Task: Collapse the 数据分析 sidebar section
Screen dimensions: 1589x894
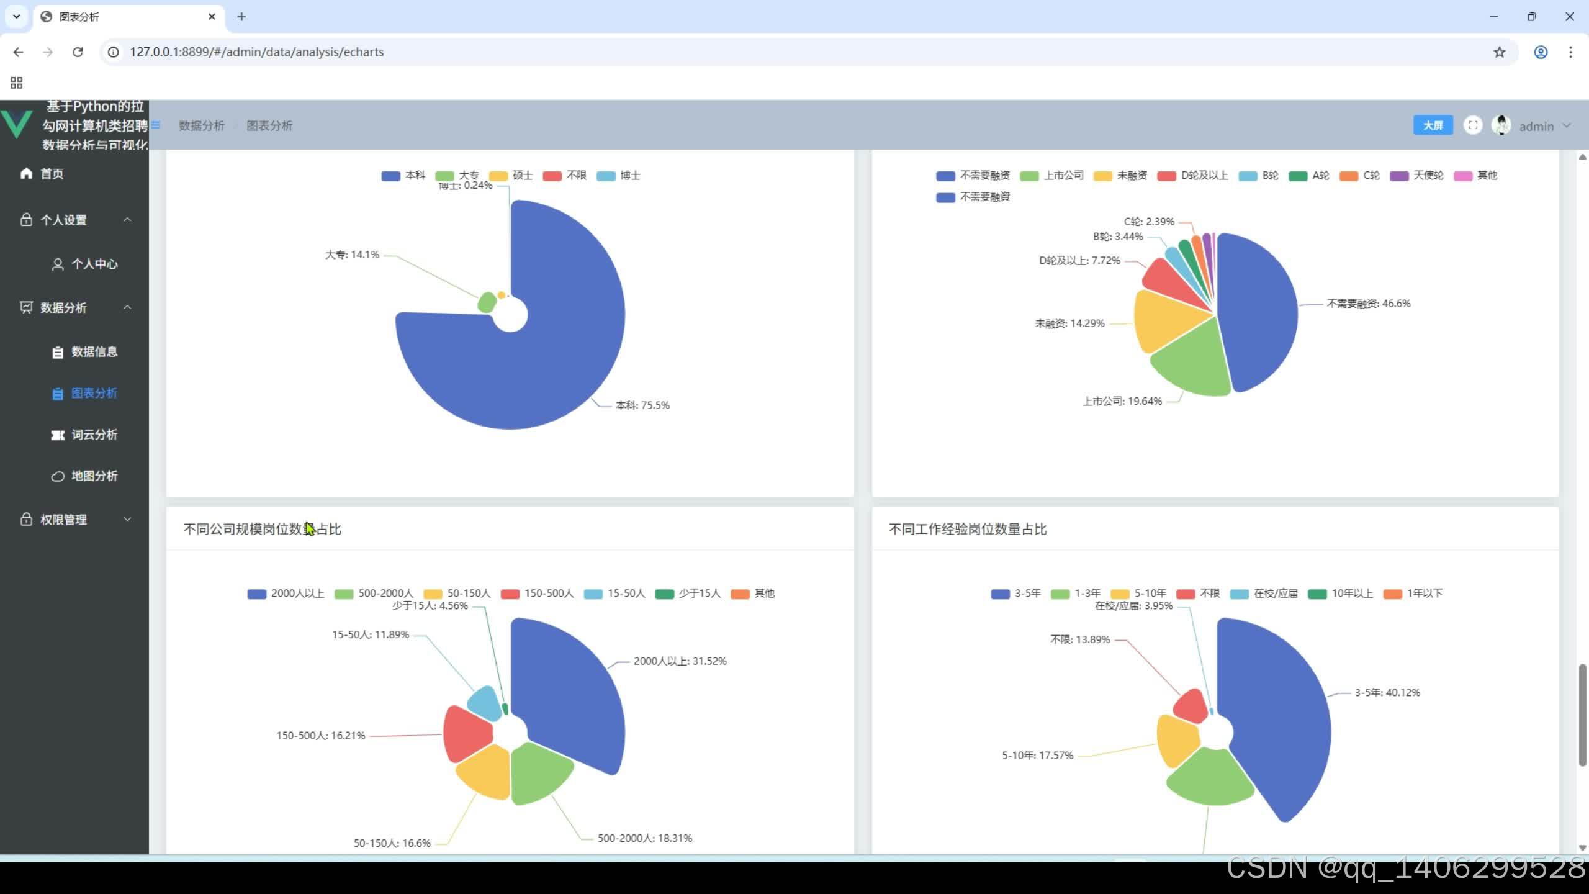Action: (x=74, y=307)
